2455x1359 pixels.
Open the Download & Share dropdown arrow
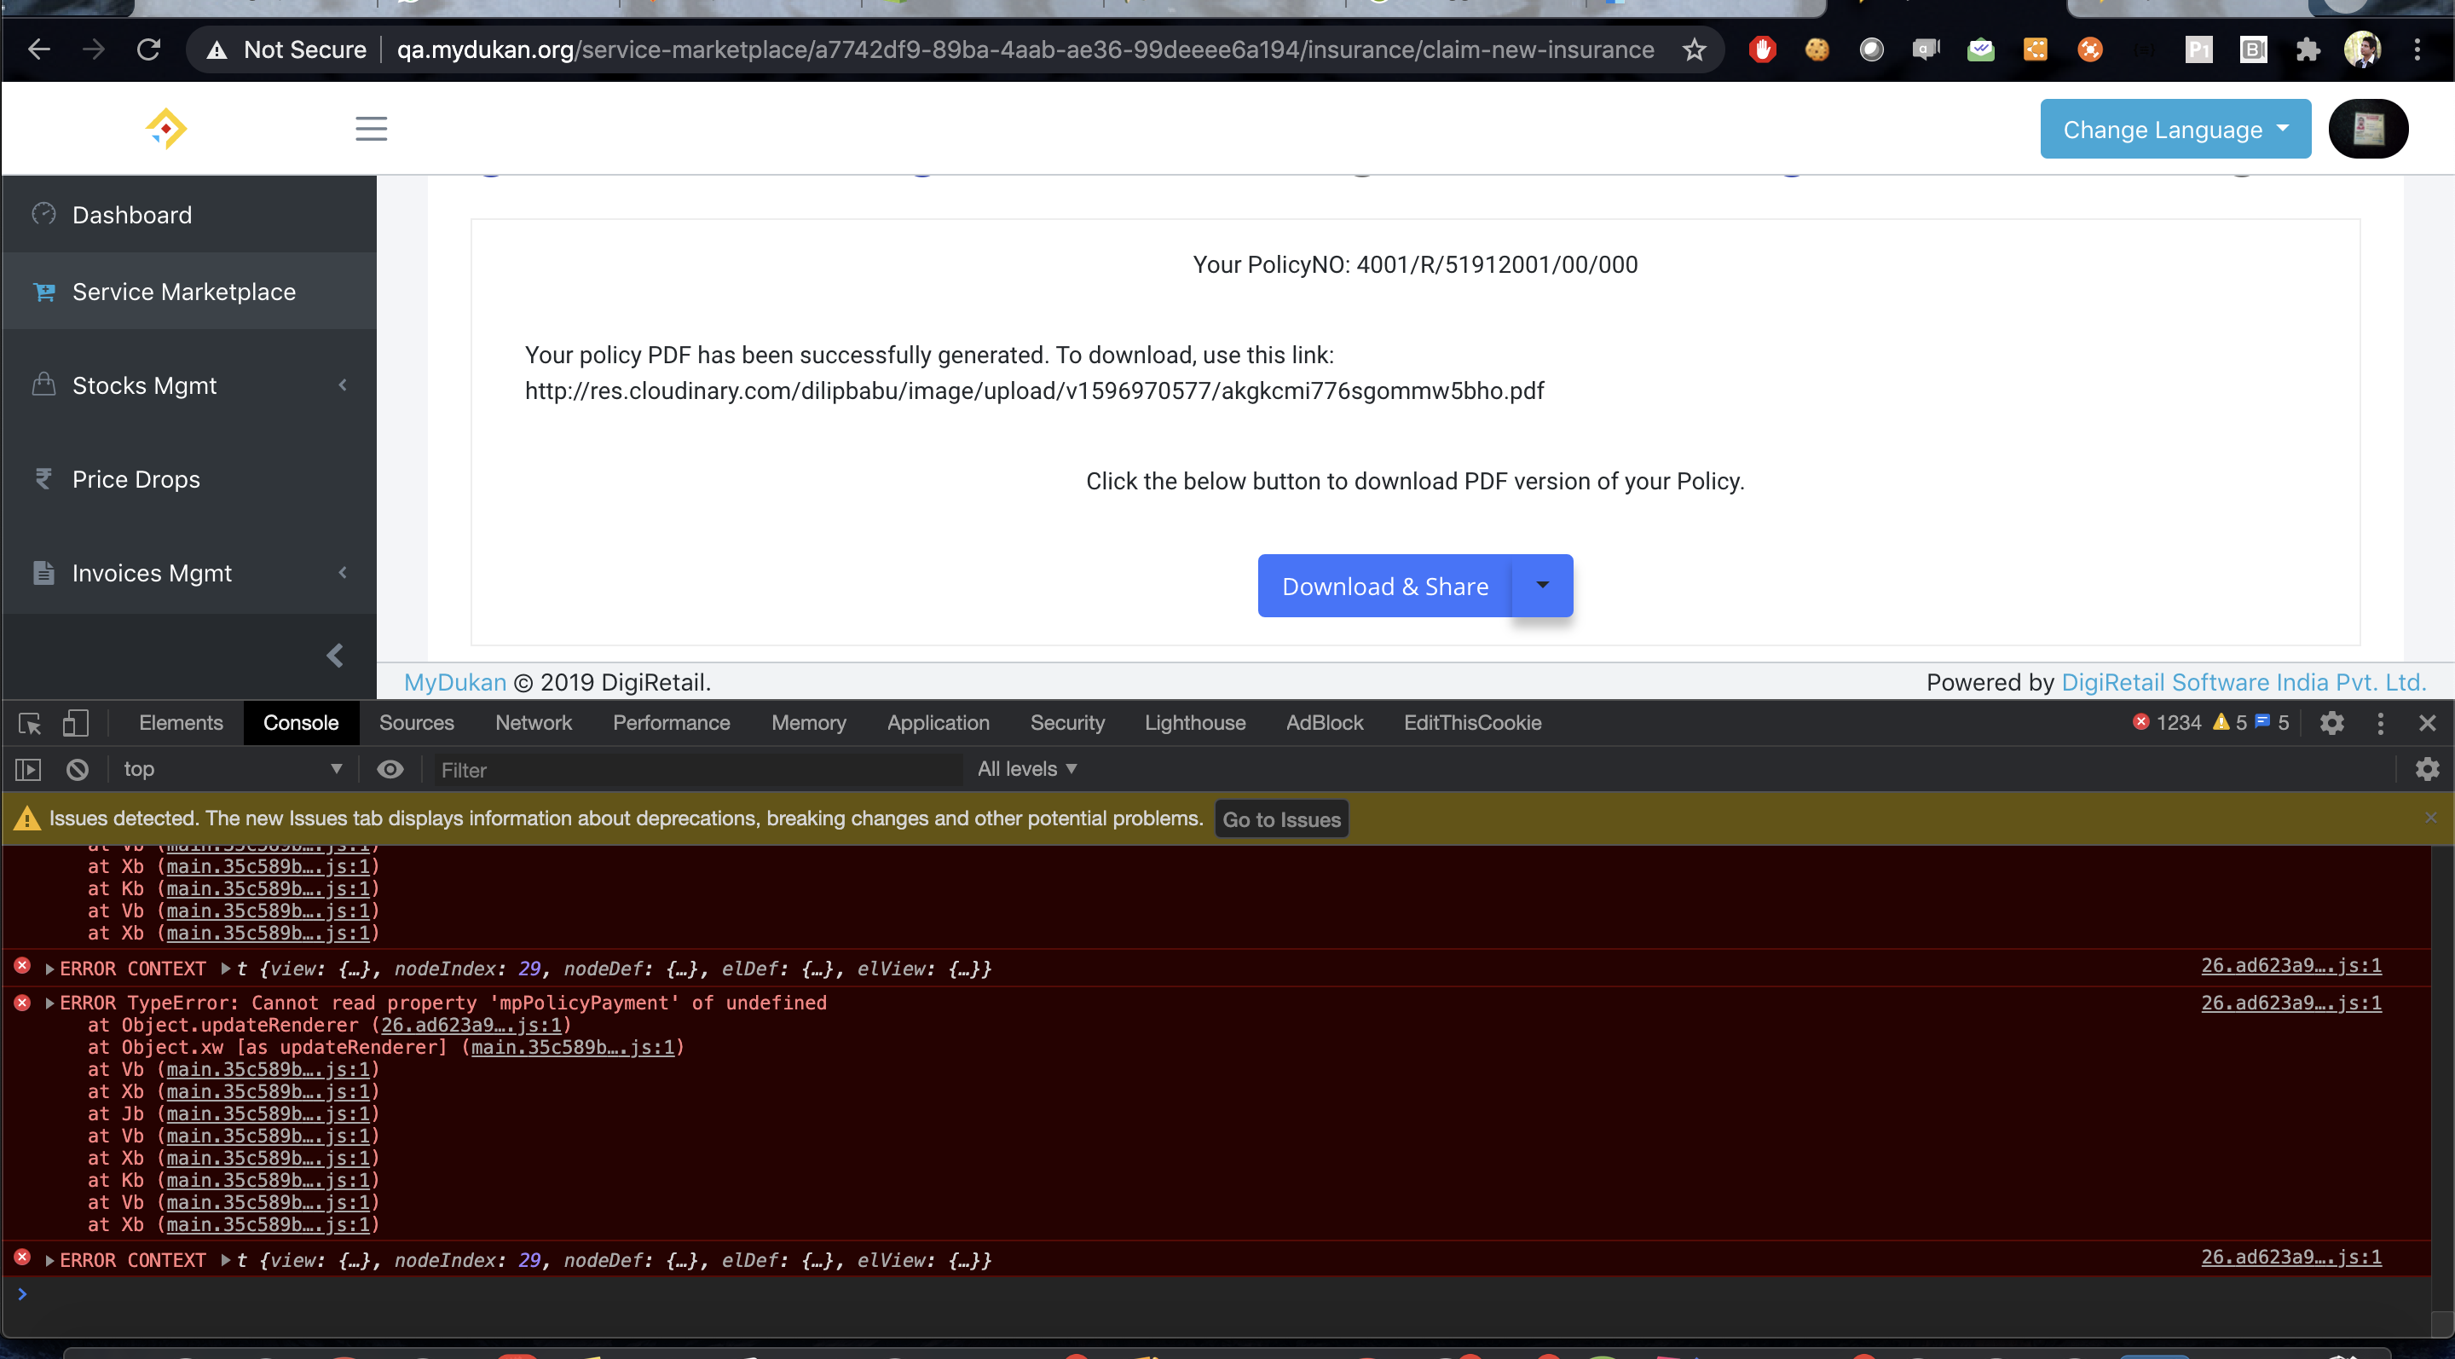point(1542,585)
